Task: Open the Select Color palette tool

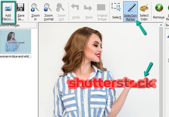Action: click(x=144, y=12)
